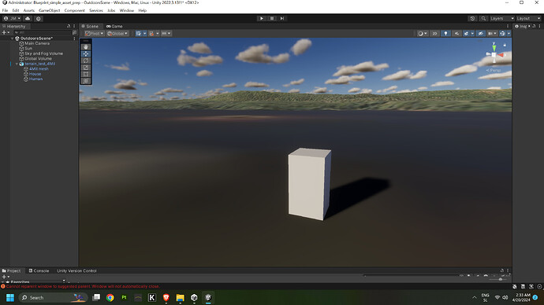Open Brave browser from the taskbar
This screenshot has width=544, height=305.
click(x=166, y=297)
